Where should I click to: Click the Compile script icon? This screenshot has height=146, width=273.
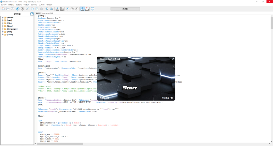click(x=57, y=9)
